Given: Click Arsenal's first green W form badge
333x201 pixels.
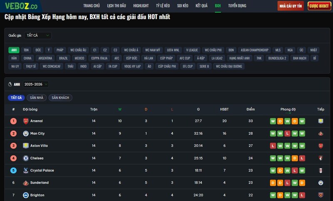Looking at the screenshot, I should [273, 121].
